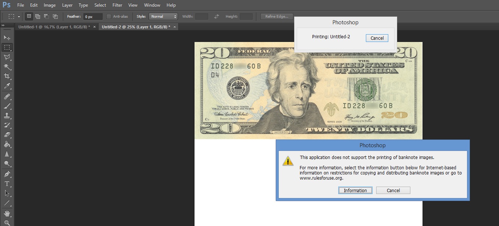499x226 pixels.
Task: Select the Paint Bucket tool
Action: [7, 144]
